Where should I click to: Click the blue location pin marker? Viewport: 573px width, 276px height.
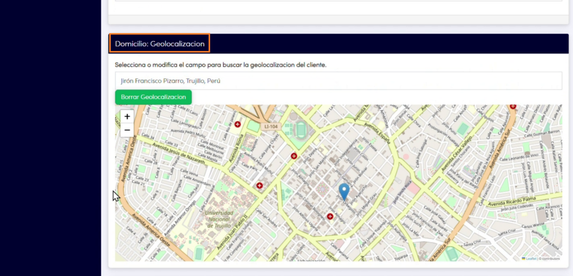(344, 192)
